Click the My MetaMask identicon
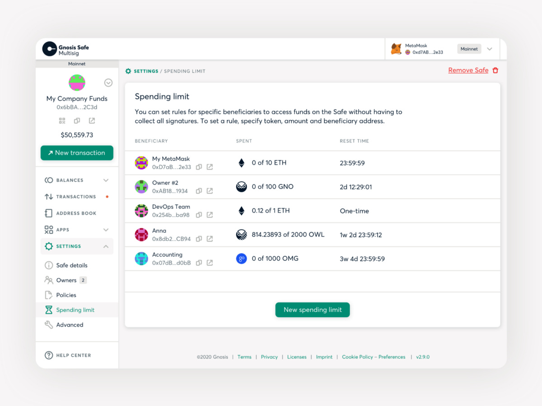 click(x=141, y=163)
